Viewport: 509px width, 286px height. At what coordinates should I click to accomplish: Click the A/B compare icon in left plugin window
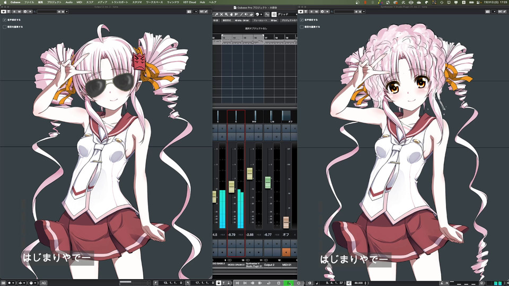(x=25, y=12)
